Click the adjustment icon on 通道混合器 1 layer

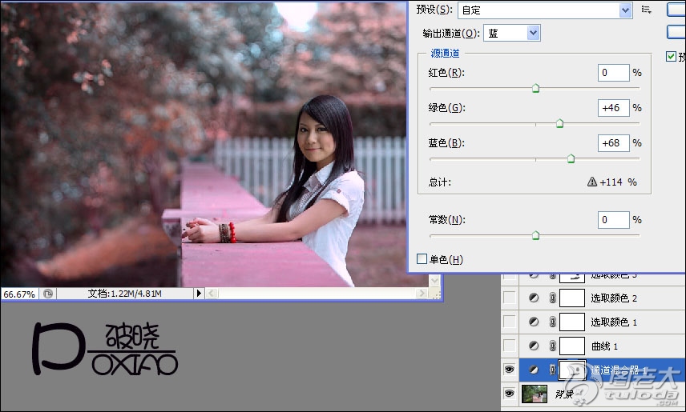pyautogui.click(x=534, y=370)
